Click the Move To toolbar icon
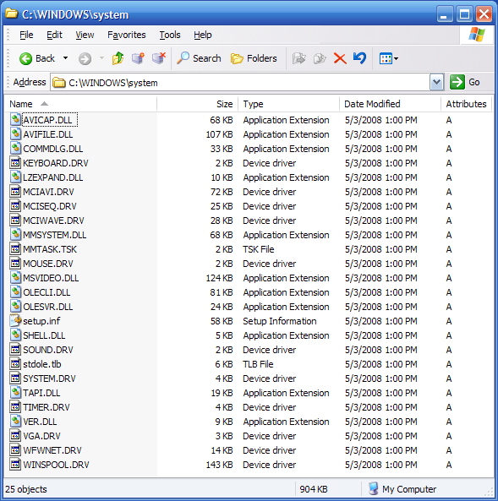498x501 pixels. [299, 58]
